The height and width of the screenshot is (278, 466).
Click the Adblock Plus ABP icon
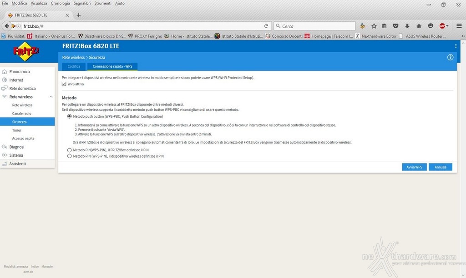(x=442, y=26)
